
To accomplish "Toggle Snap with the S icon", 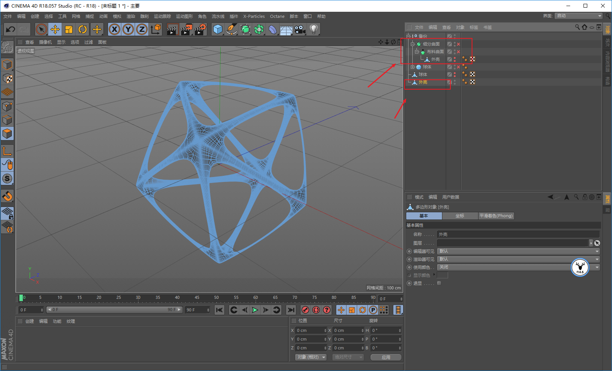I will [x=7, y=178].
